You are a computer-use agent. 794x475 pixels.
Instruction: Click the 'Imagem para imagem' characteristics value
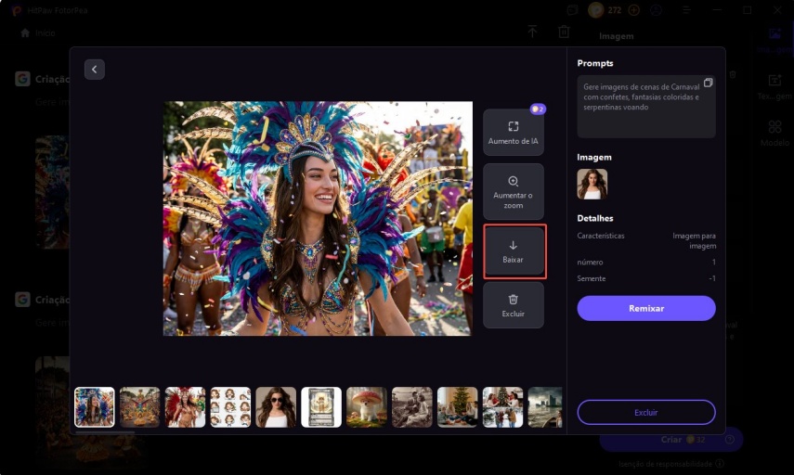point(694,241)
